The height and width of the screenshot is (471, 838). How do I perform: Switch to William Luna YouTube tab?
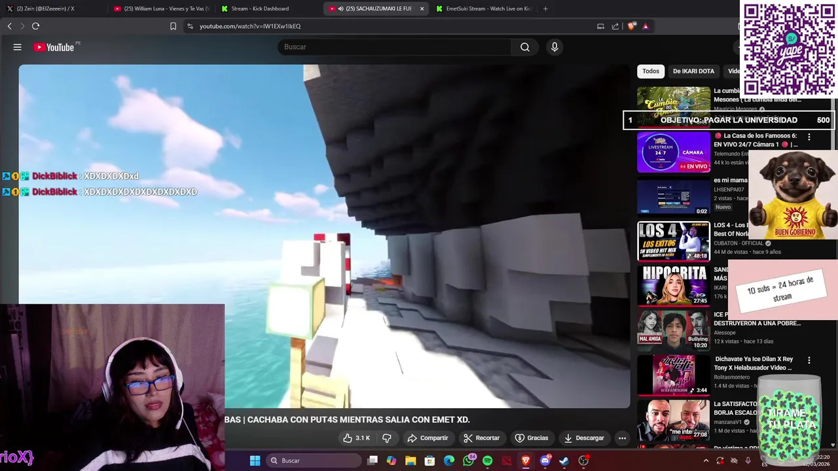click(161, 9)
